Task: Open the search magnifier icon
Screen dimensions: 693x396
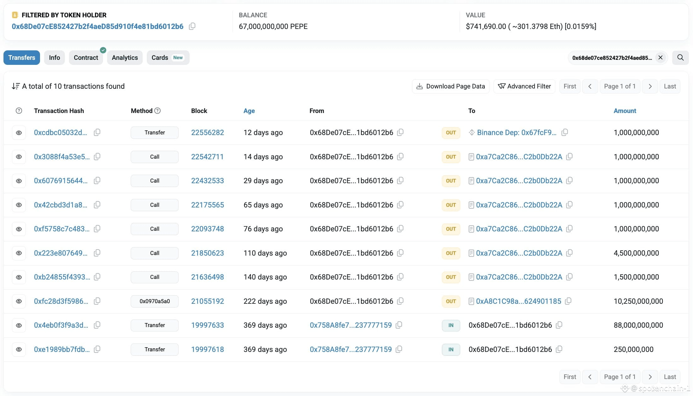Action: (x=680, y=58)
